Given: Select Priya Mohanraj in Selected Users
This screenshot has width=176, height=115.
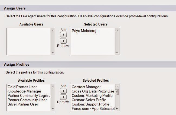Looking at the screenshot, I should tap(84, 31).
